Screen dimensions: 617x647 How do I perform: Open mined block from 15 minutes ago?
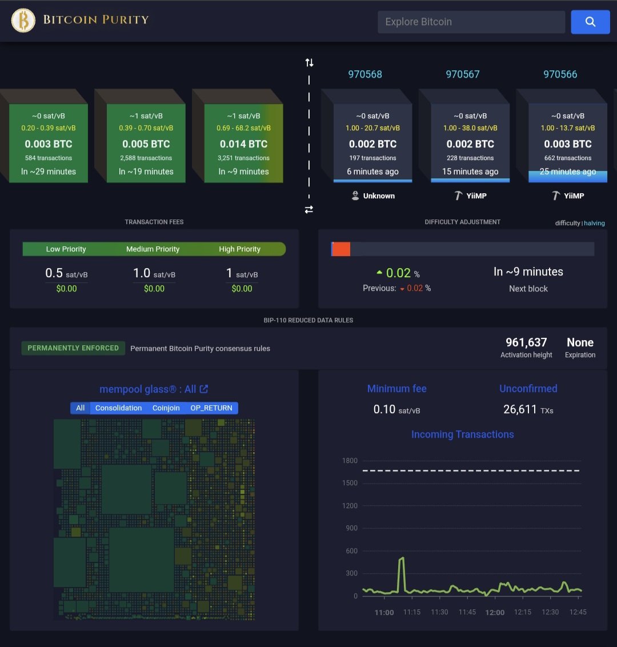pos(470,143)
